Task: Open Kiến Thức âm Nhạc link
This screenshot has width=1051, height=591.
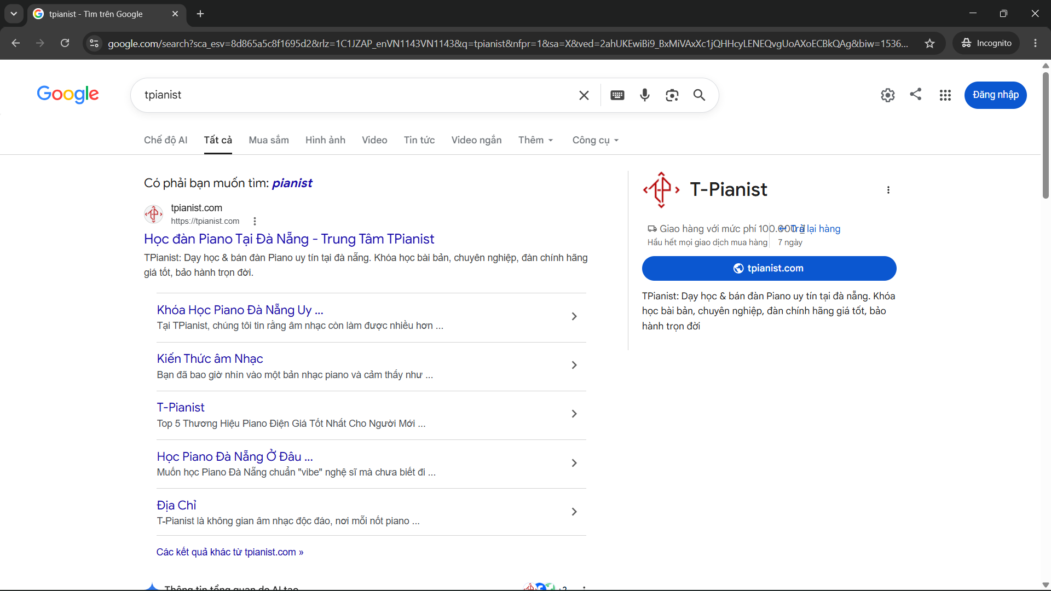Action: 210,358
